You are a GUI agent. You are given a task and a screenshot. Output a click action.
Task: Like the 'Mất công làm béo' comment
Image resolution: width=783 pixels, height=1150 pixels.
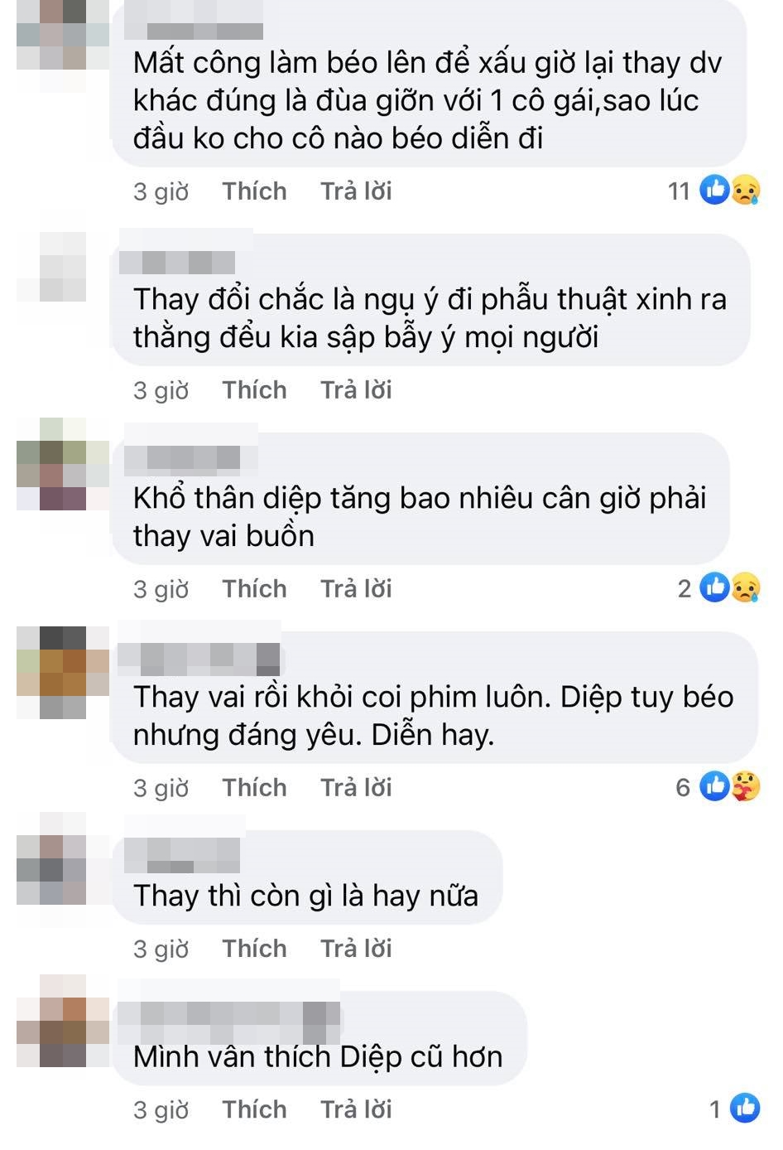tap(254, 191)
